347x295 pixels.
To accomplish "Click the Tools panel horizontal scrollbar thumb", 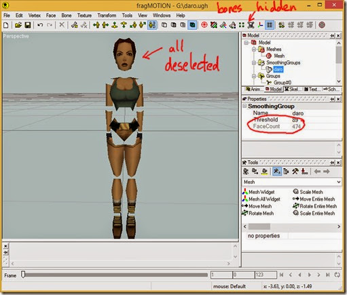I will click(259, 227).
